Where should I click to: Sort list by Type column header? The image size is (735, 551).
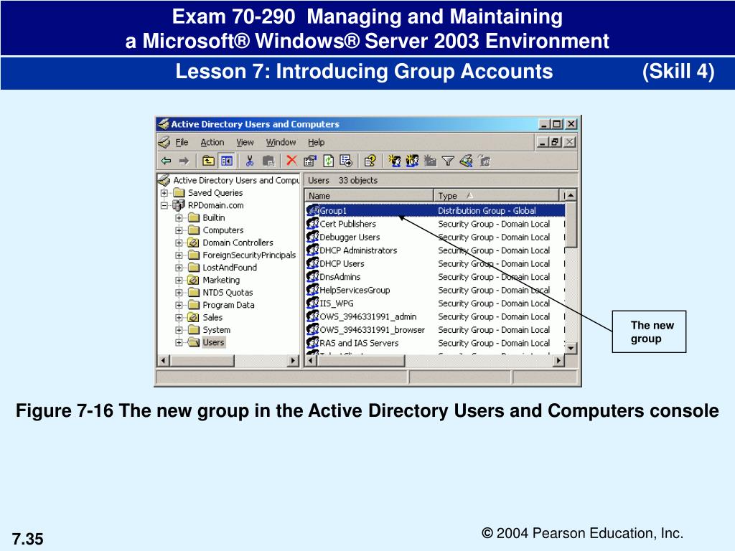point(496,195)
